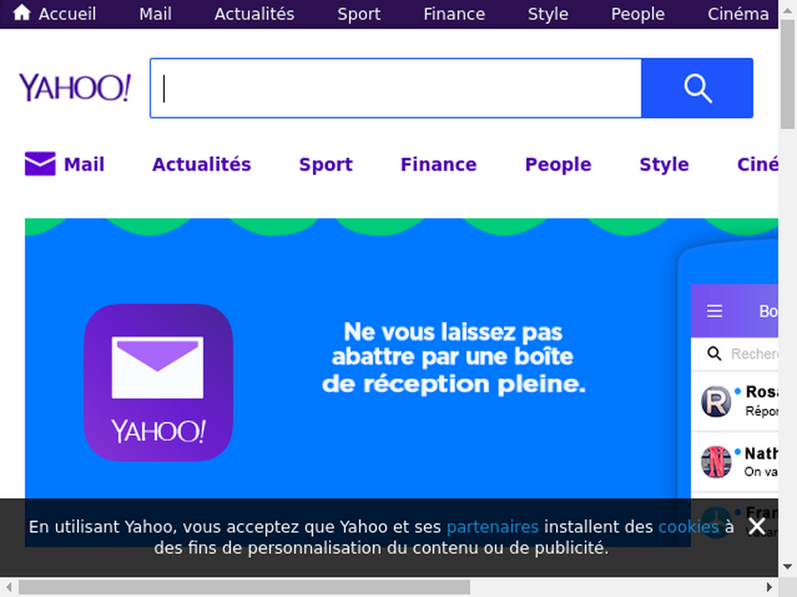The image size is (797, 597).
Task: Click the search magnifier in the phone mockup
Action: point(714,354)
